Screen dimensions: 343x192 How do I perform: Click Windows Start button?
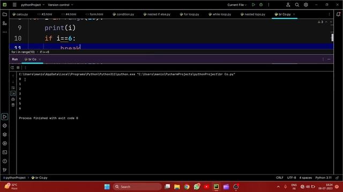[107, 187]
